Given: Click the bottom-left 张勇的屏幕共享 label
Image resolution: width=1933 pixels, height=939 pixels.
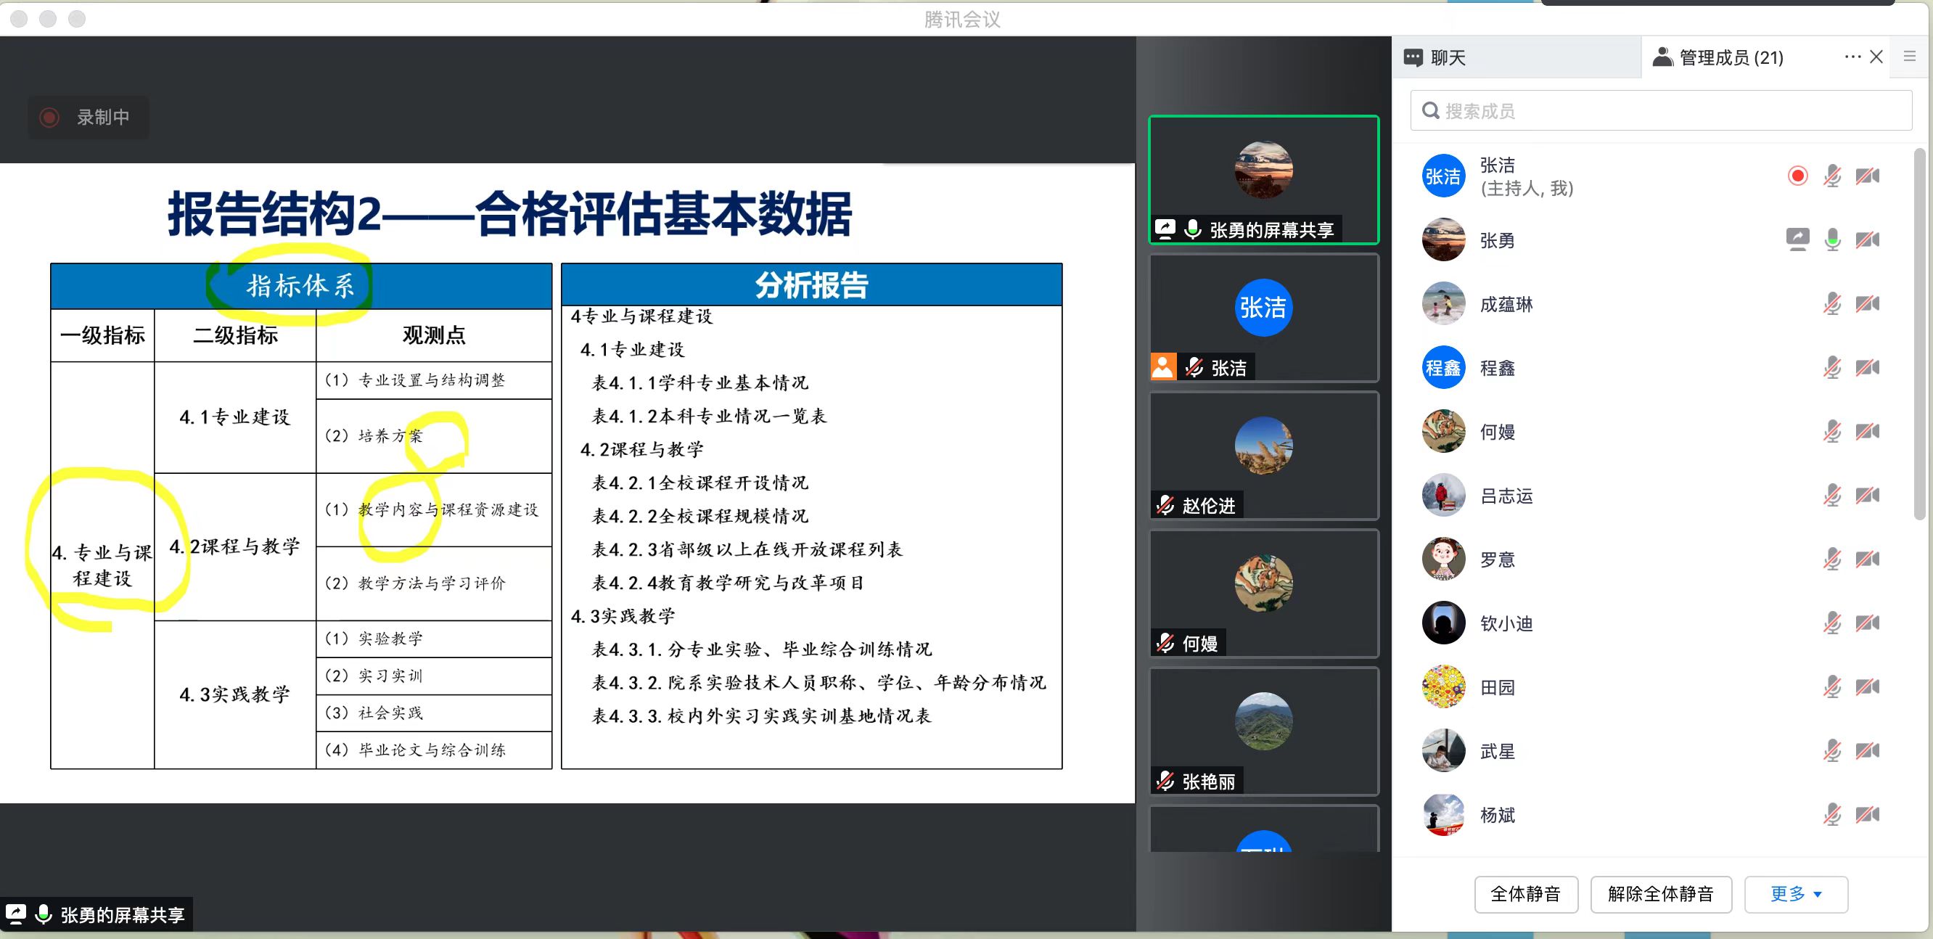Looking at the screenshot, I should (x=96, y=914).
